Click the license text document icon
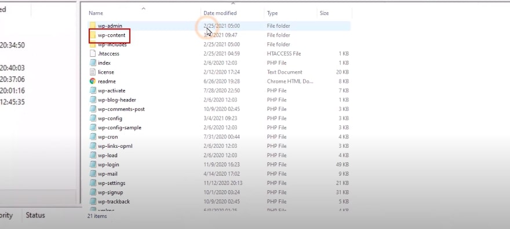This screenshot has height=229, width=510. pyautogui.click(x=93, y=72)
